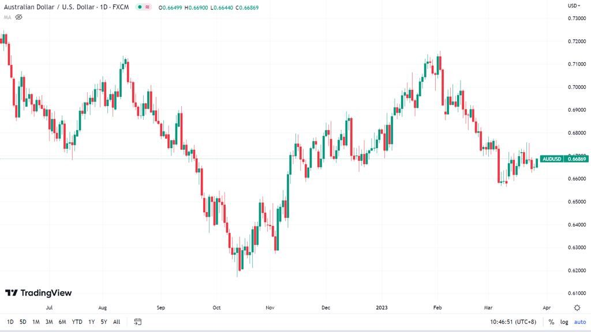591x332 pixels.
Task: Select 1Y time range
Action: pos(91,322)
